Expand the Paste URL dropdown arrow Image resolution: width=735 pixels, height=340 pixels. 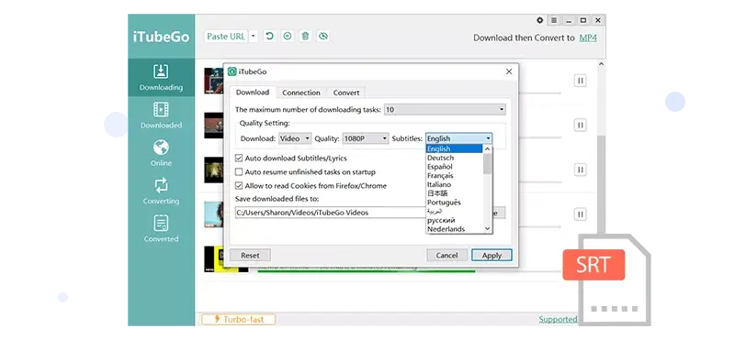click(x=254, y=36)
